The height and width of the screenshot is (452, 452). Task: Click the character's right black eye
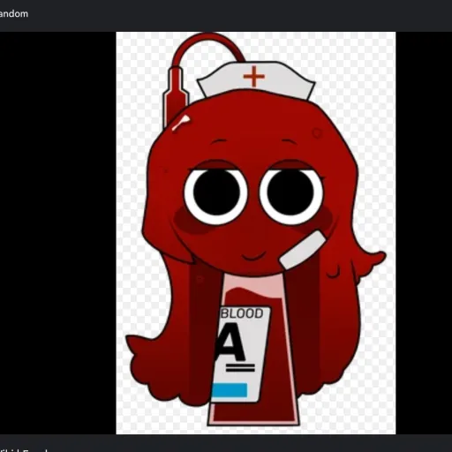click(x=291, y=193)
